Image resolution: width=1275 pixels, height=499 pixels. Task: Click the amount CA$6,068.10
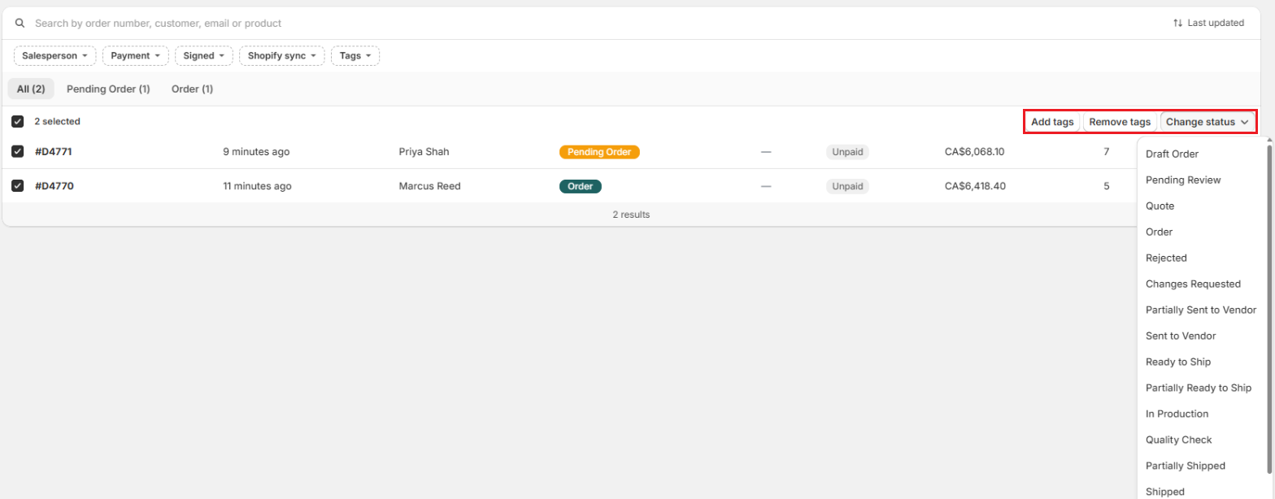tap(974, 151)
